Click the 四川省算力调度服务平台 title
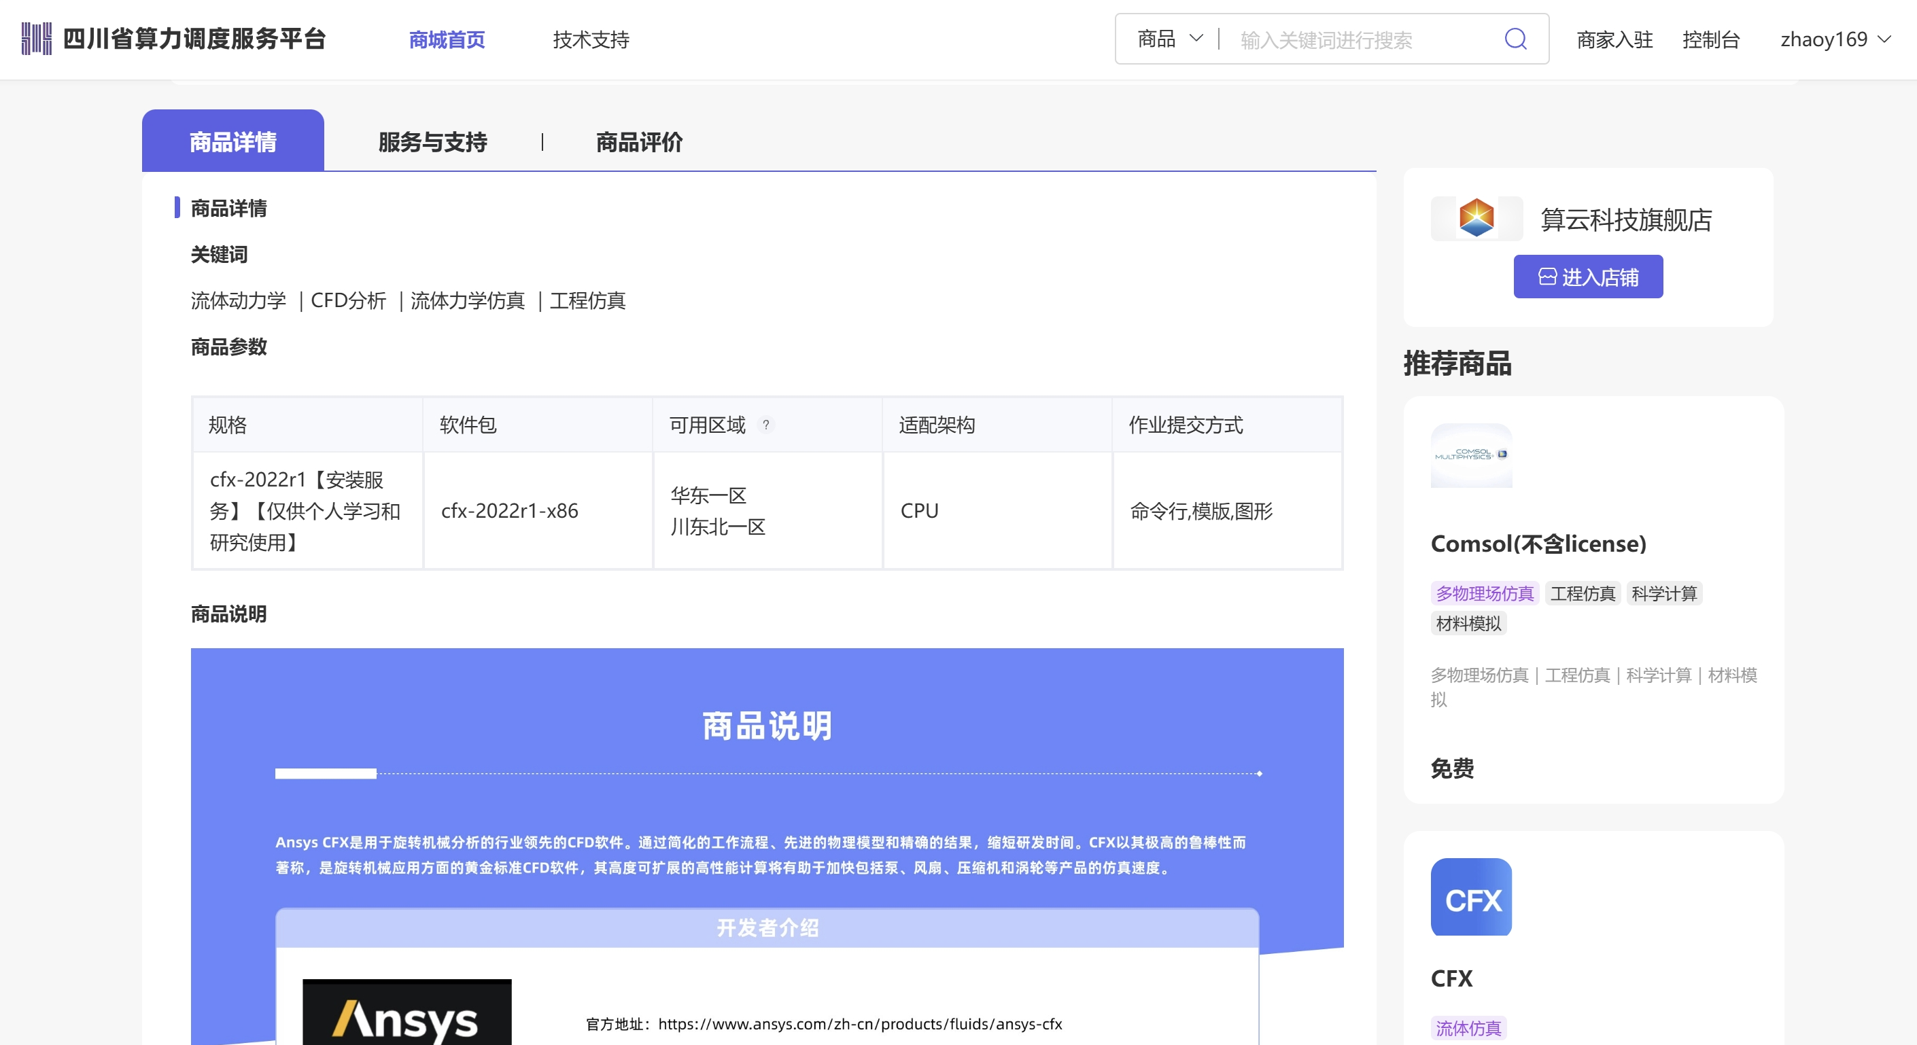 click(x=195, y=39)
